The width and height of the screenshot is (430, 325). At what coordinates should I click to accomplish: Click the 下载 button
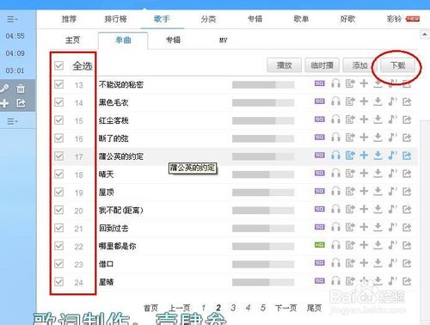[398, 65]
